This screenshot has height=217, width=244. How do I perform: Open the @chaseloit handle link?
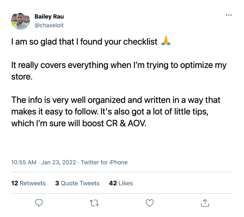click(49, 25)
